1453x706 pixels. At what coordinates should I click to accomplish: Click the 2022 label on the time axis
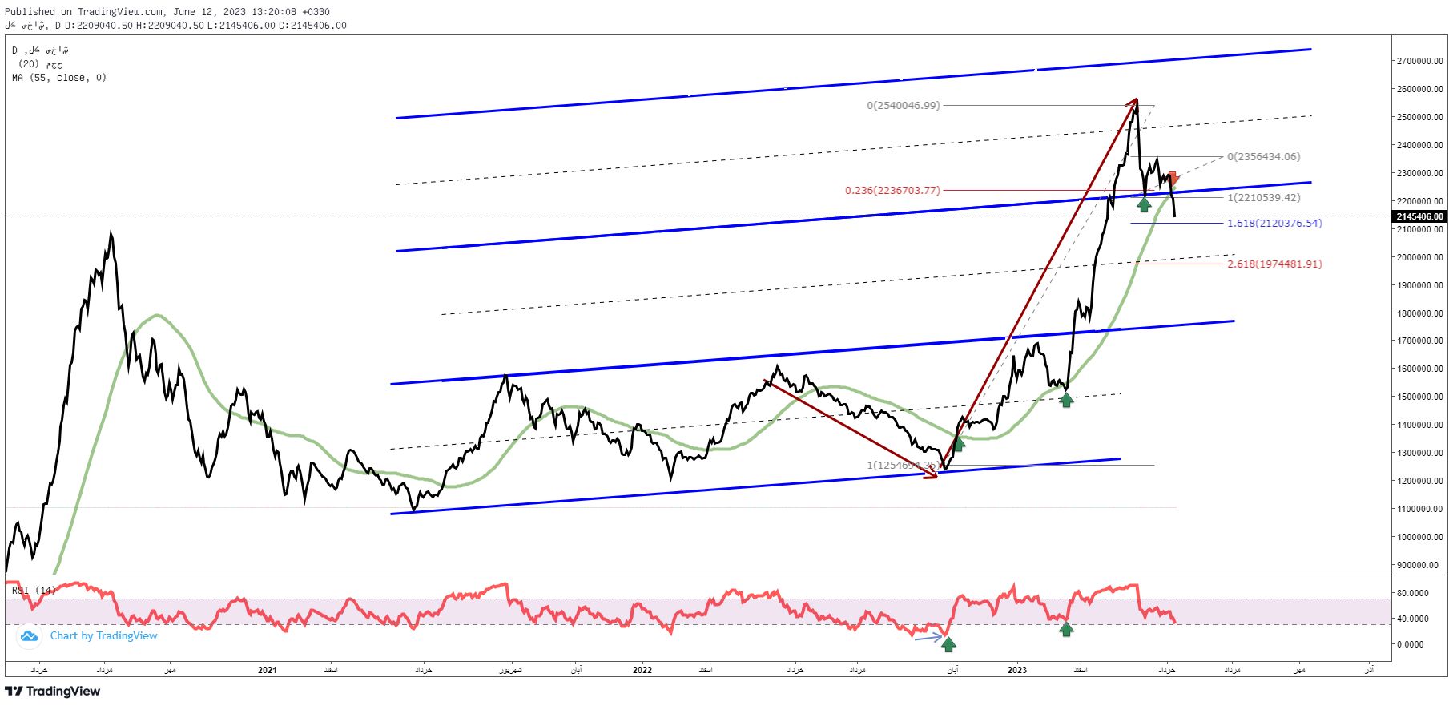click(x=642, y=669)
